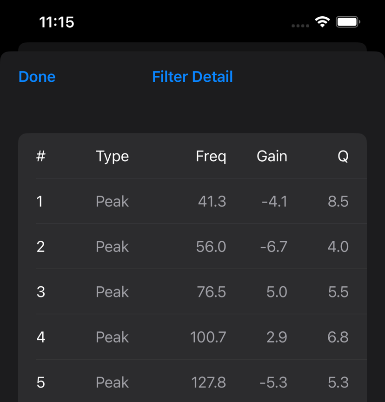Select the 8.5 Q value

338,201
